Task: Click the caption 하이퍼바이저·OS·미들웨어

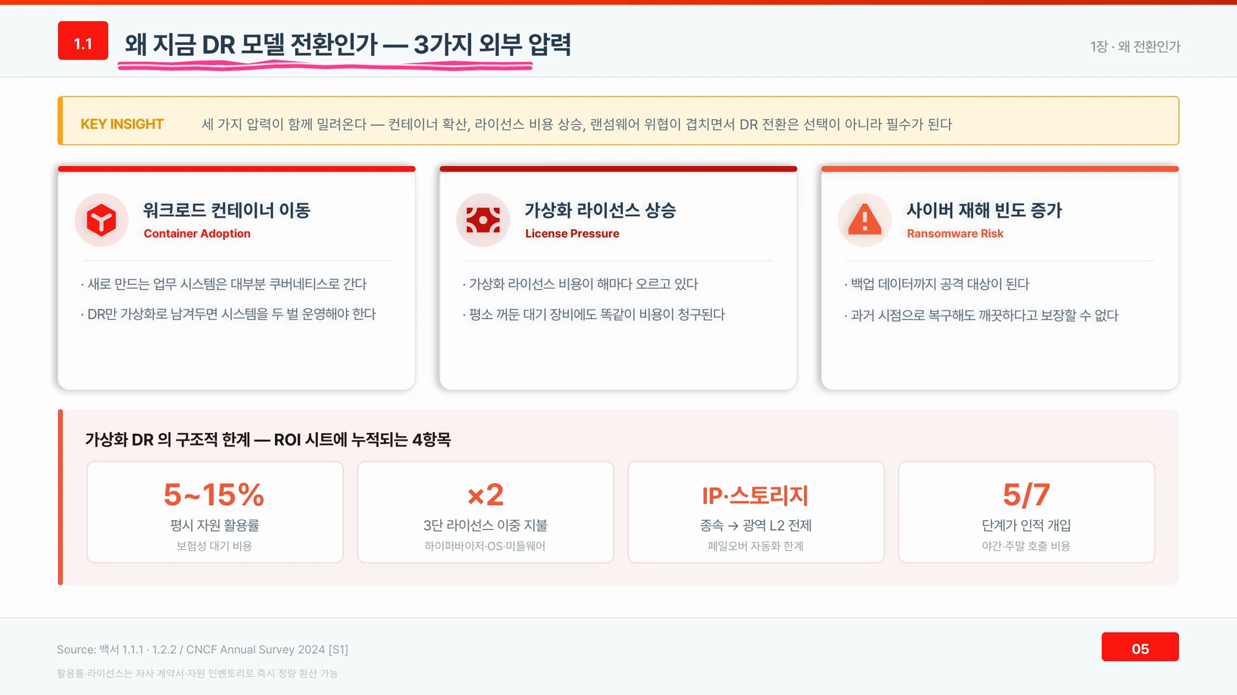Action: [485, 546]
